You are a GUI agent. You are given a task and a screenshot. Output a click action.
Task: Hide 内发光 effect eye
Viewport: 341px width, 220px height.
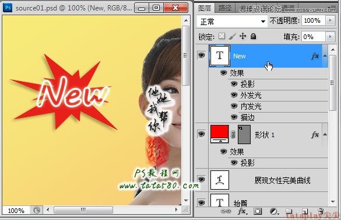tap(234, 106)
